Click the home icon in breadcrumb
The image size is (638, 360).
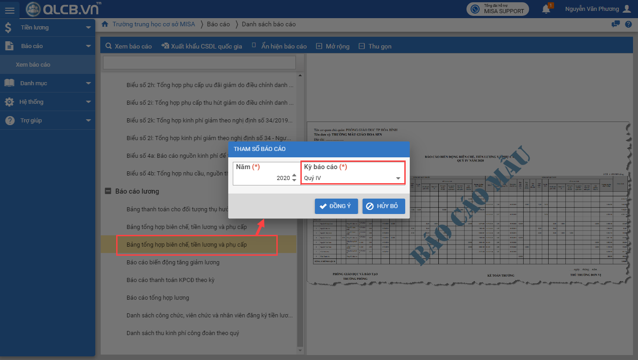105,24
